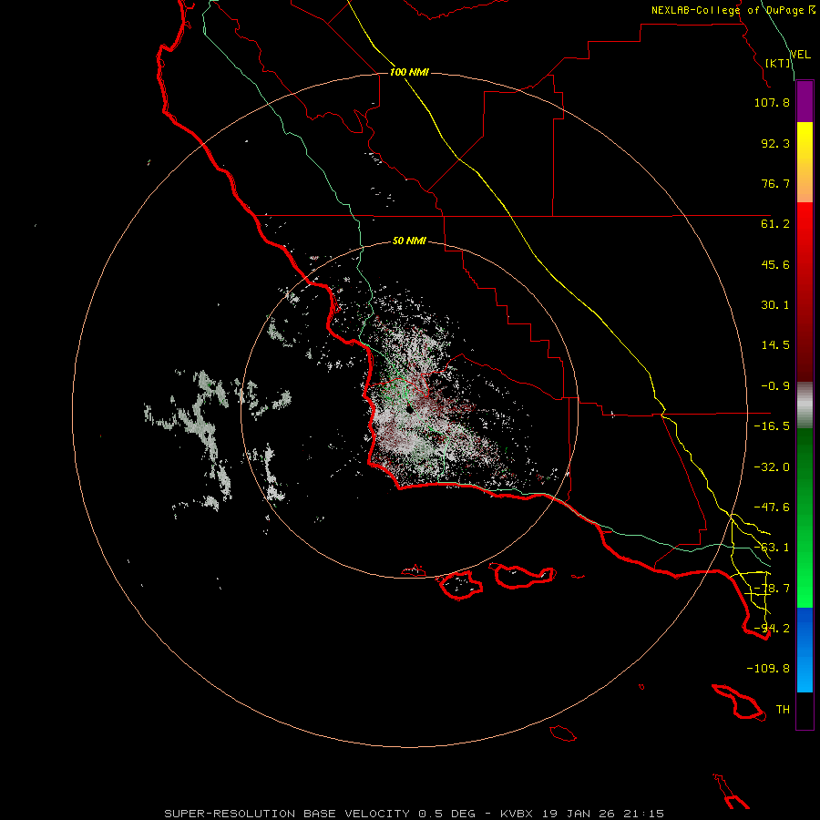Image resolution: width=820 pixels, height=820 pixels.
Task: Click the -32.0 legend value
Action: click(x=772, y=467)
